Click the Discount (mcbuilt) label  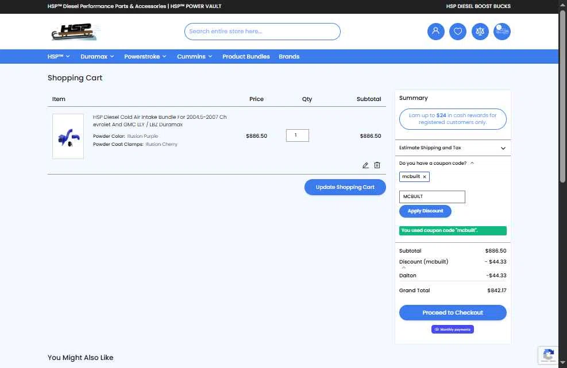[x=423, y=261]
